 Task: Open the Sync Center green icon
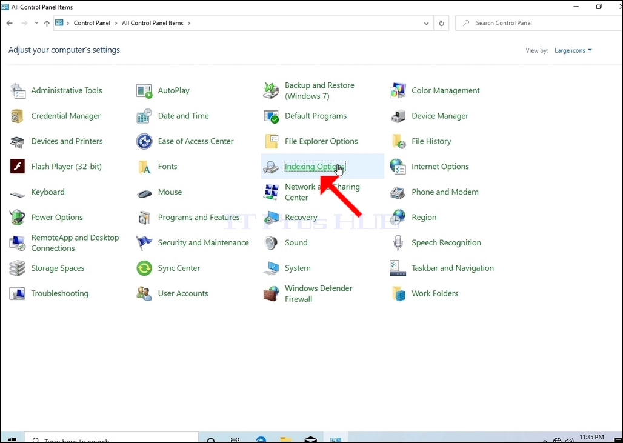(x=144, y=268)
